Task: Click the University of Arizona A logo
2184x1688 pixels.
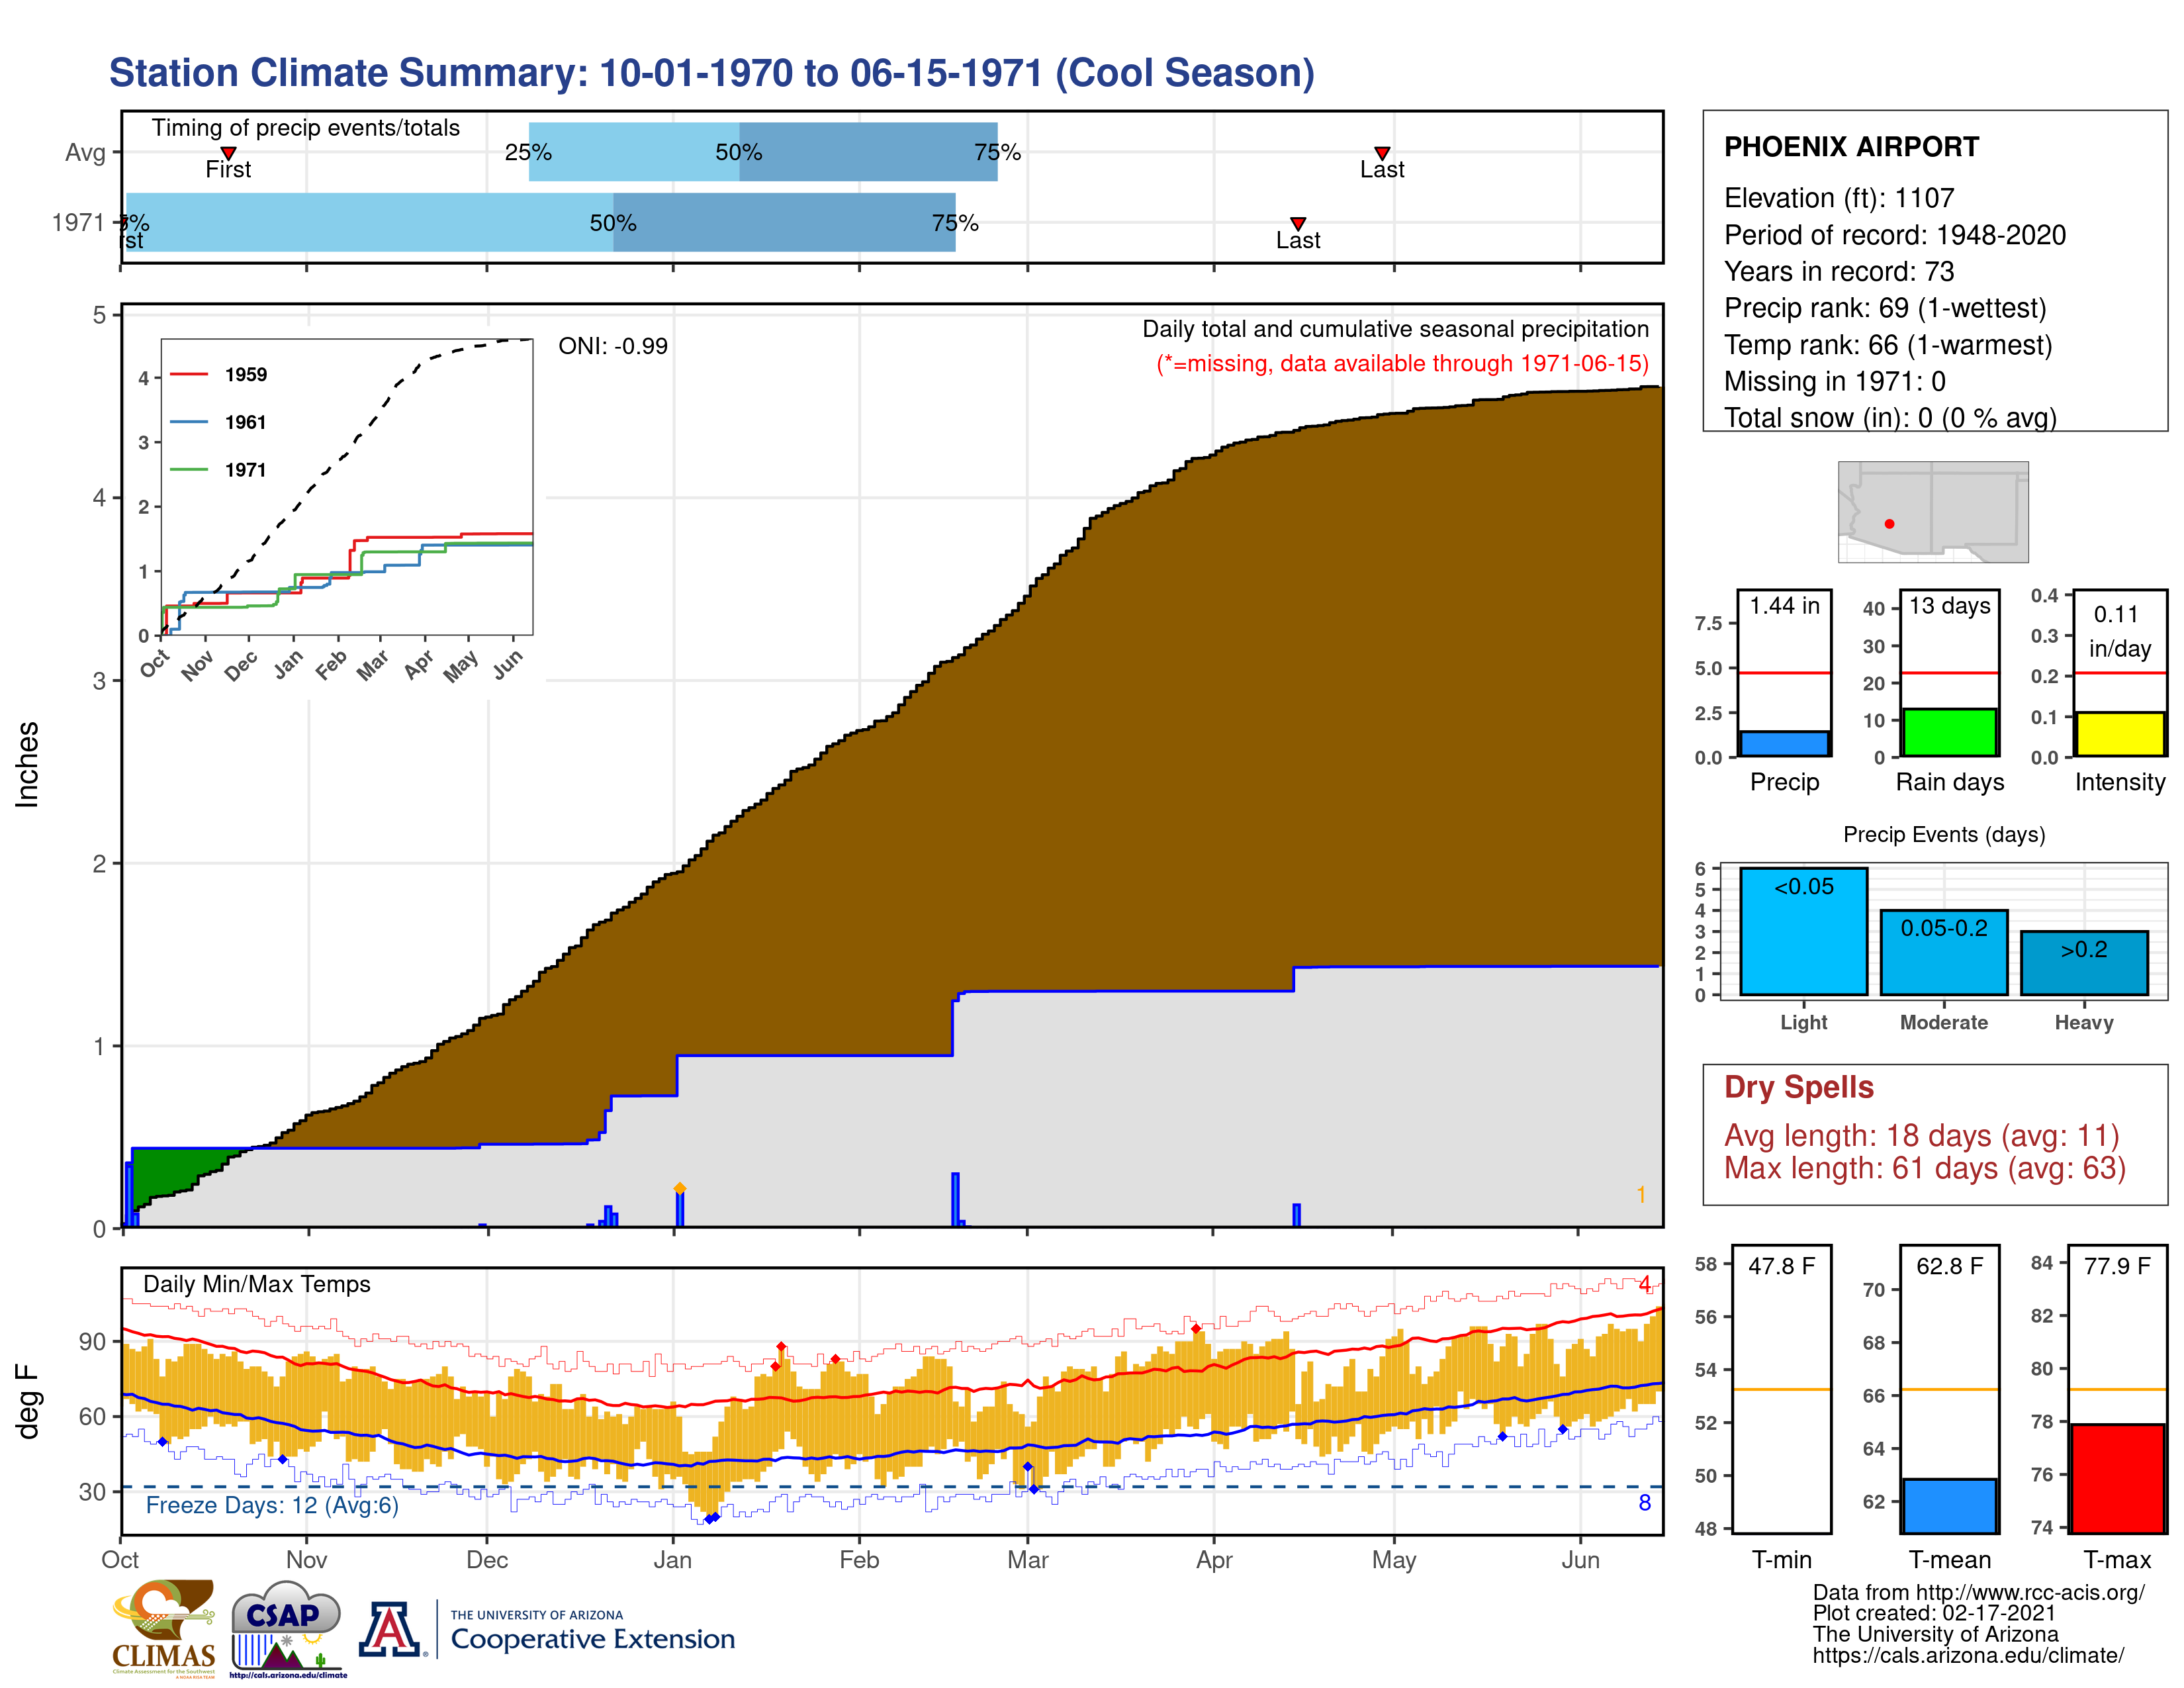Action: (x=390, y=1630)
